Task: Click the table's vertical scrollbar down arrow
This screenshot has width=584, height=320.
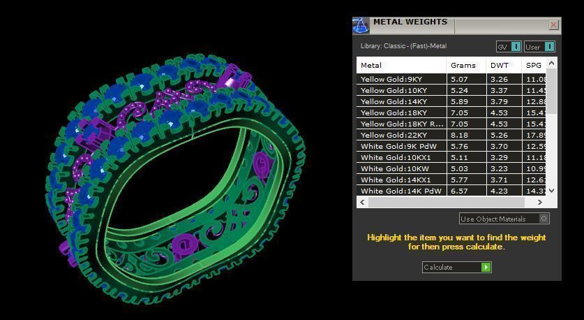Action: tap(552, 191)
